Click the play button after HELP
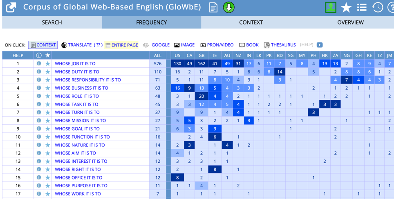The image size is (394, 199). [319, 45]
